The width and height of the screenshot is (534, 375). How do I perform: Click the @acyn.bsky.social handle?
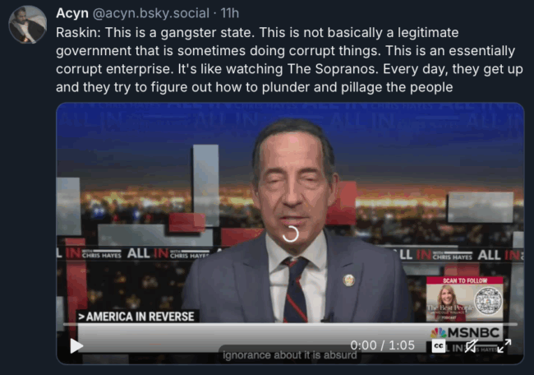151,14
